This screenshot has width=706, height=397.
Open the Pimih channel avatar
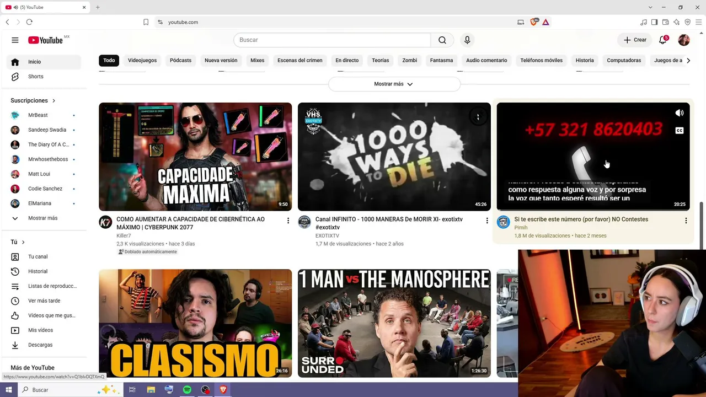(x=503, y=222)
